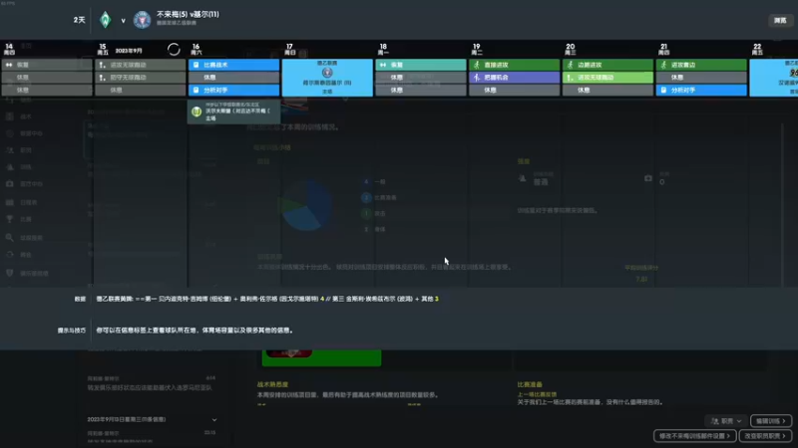The image size is (798, 448).
Task: Select the 比赛战术 session on day 16
Action: [234, 65]
